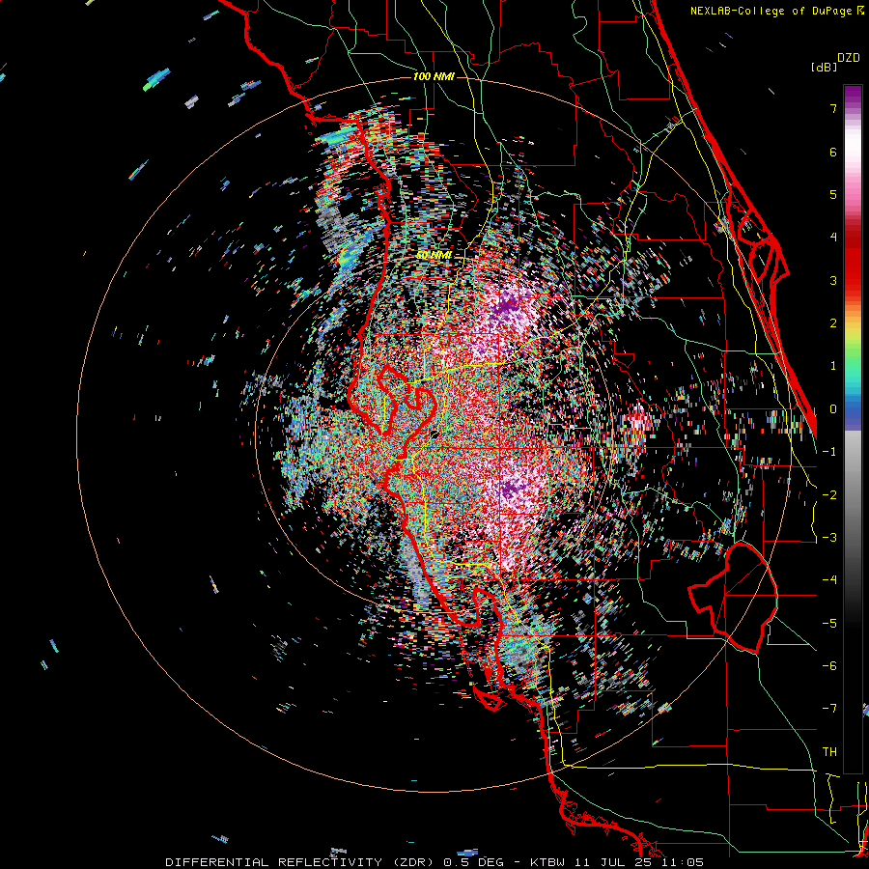Click the scale value -7
Viewport: 869px width, 869px height.
click(829, 709)
